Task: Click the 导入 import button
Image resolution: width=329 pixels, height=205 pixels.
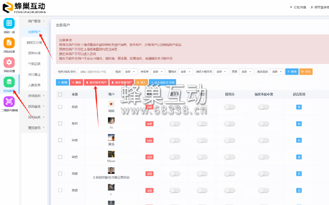Action: pos(141,82)
